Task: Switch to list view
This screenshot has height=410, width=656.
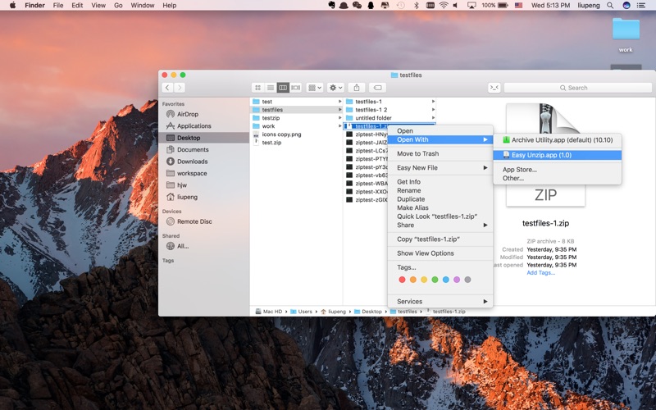Action: 271,88
